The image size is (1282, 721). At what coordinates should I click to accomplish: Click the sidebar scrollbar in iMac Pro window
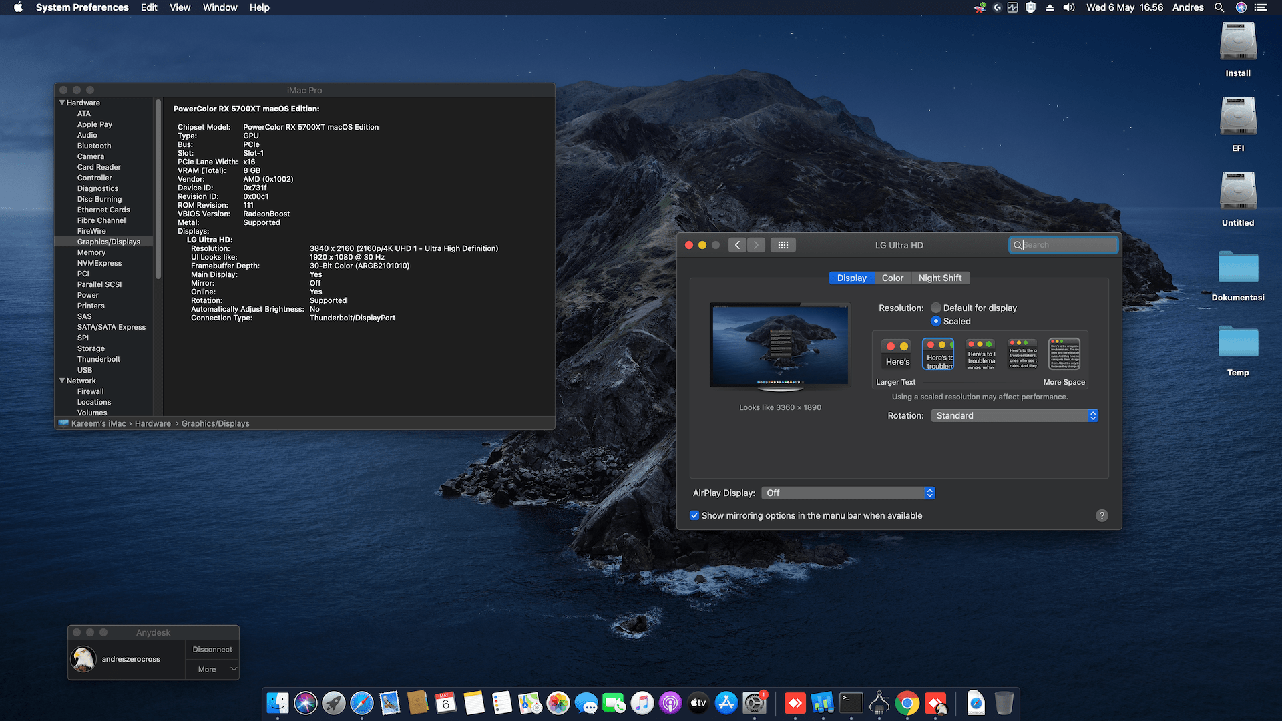pyautogui.click(x=158, y=189)
